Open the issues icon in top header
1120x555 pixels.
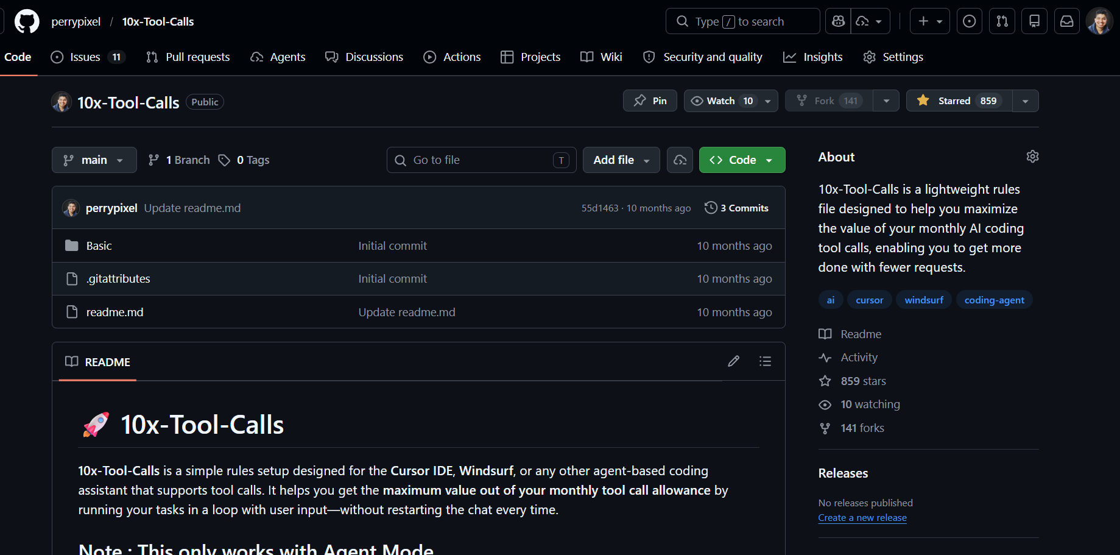(970, 21)
